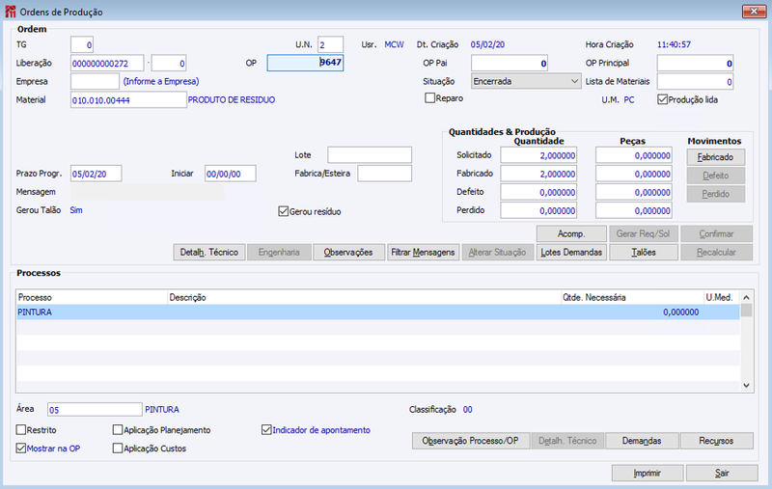The image size is (772, 489).
Task: Click the Imprimir button
Action: pos(647,473)
